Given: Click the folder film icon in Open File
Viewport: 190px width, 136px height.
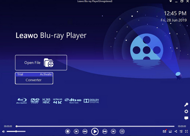Looking at the screenshot, I should [x=49, y=62].
